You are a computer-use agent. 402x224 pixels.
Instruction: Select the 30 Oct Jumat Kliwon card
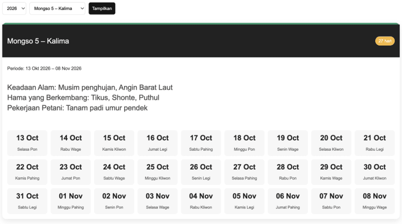(375, 172)
